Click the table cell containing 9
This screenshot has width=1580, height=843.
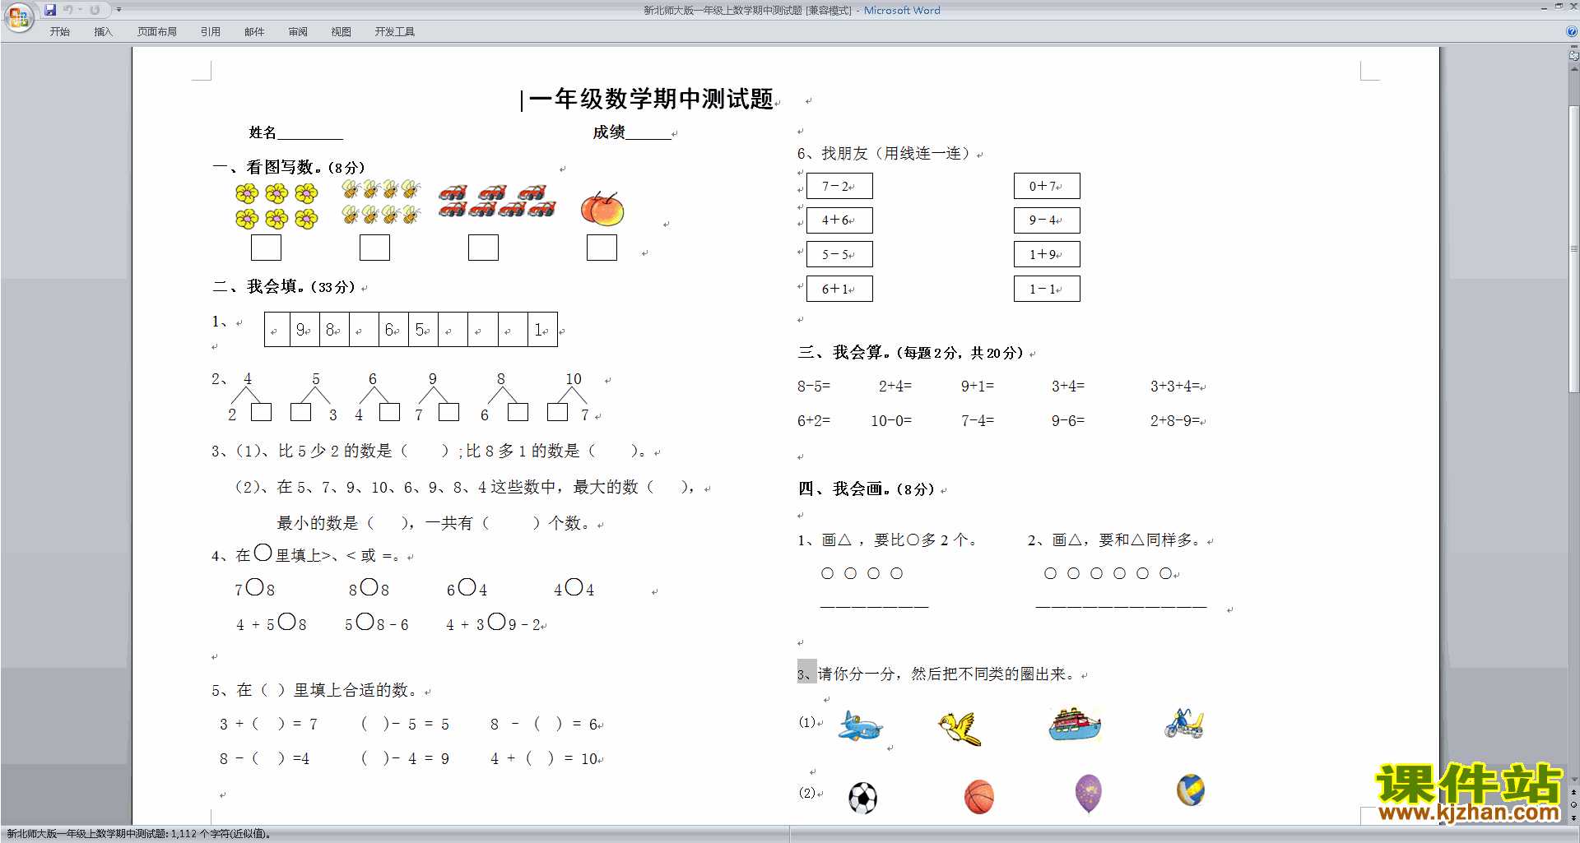(x=304, y=330)
